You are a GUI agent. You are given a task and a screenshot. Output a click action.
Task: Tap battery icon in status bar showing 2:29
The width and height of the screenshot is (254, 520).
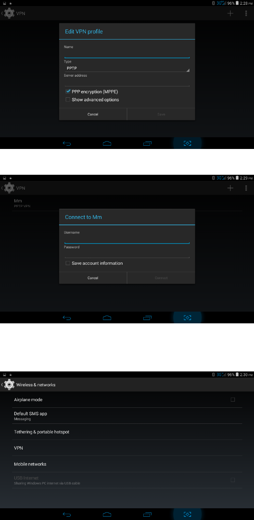point(237,178)
